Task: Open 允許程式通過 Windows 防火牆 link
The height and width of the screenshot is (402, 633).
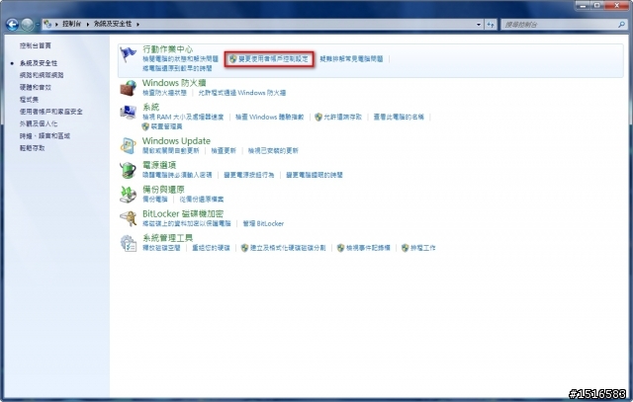Action: coord(241,93)
